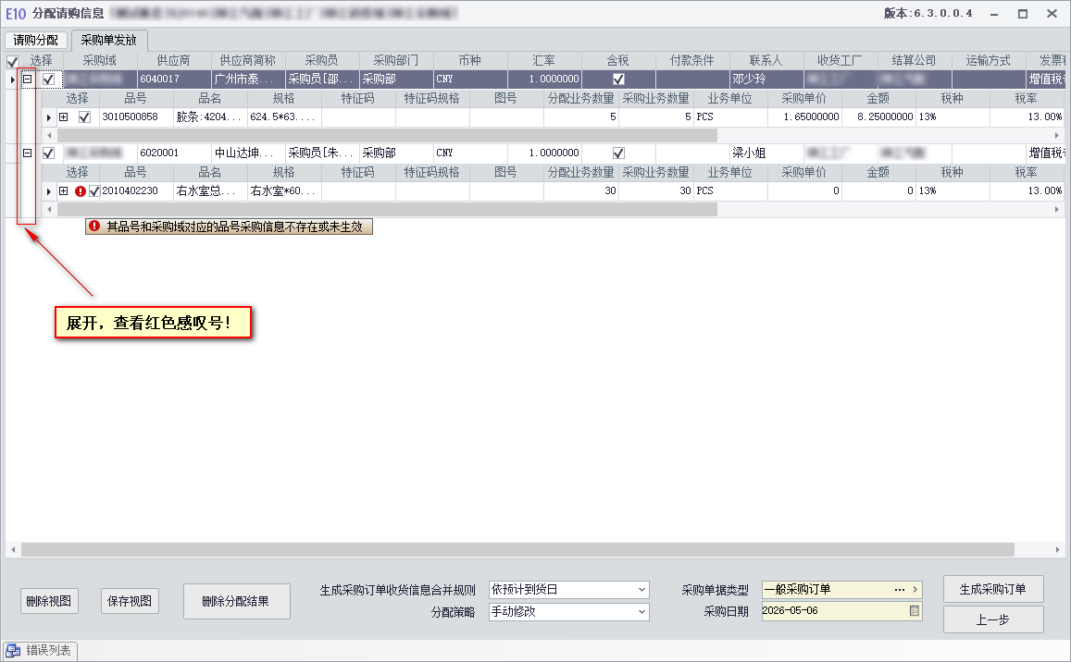Click the E10 application logo

16,13
